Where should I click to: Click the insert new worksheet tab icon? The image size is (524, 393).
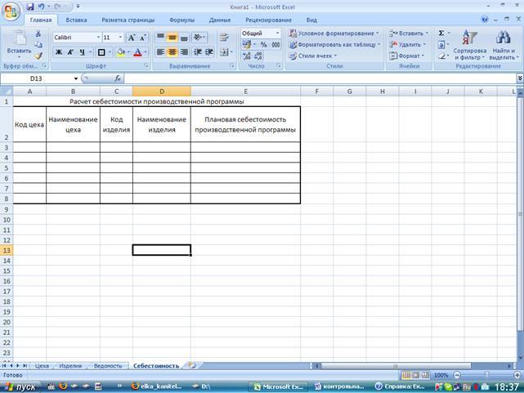[191, 366]
